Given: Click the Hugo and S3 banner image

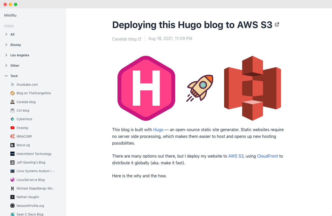Looking at the screenshot, I should click(199, 88).
